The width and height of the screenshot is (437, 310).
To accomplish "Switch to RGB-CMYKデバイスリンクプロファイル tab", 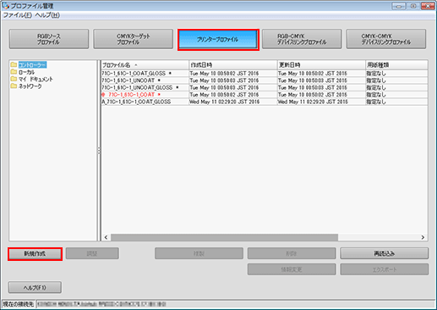I will (x=302, y=39).
